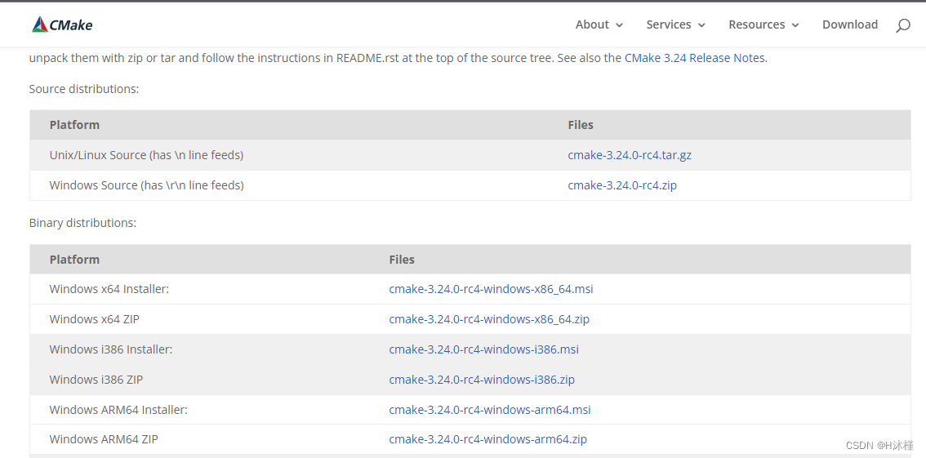Viewport: 926px width, 458px height.
Task: Open the CMake 3.24 Release Notes link
Action: tap(694, 58)
